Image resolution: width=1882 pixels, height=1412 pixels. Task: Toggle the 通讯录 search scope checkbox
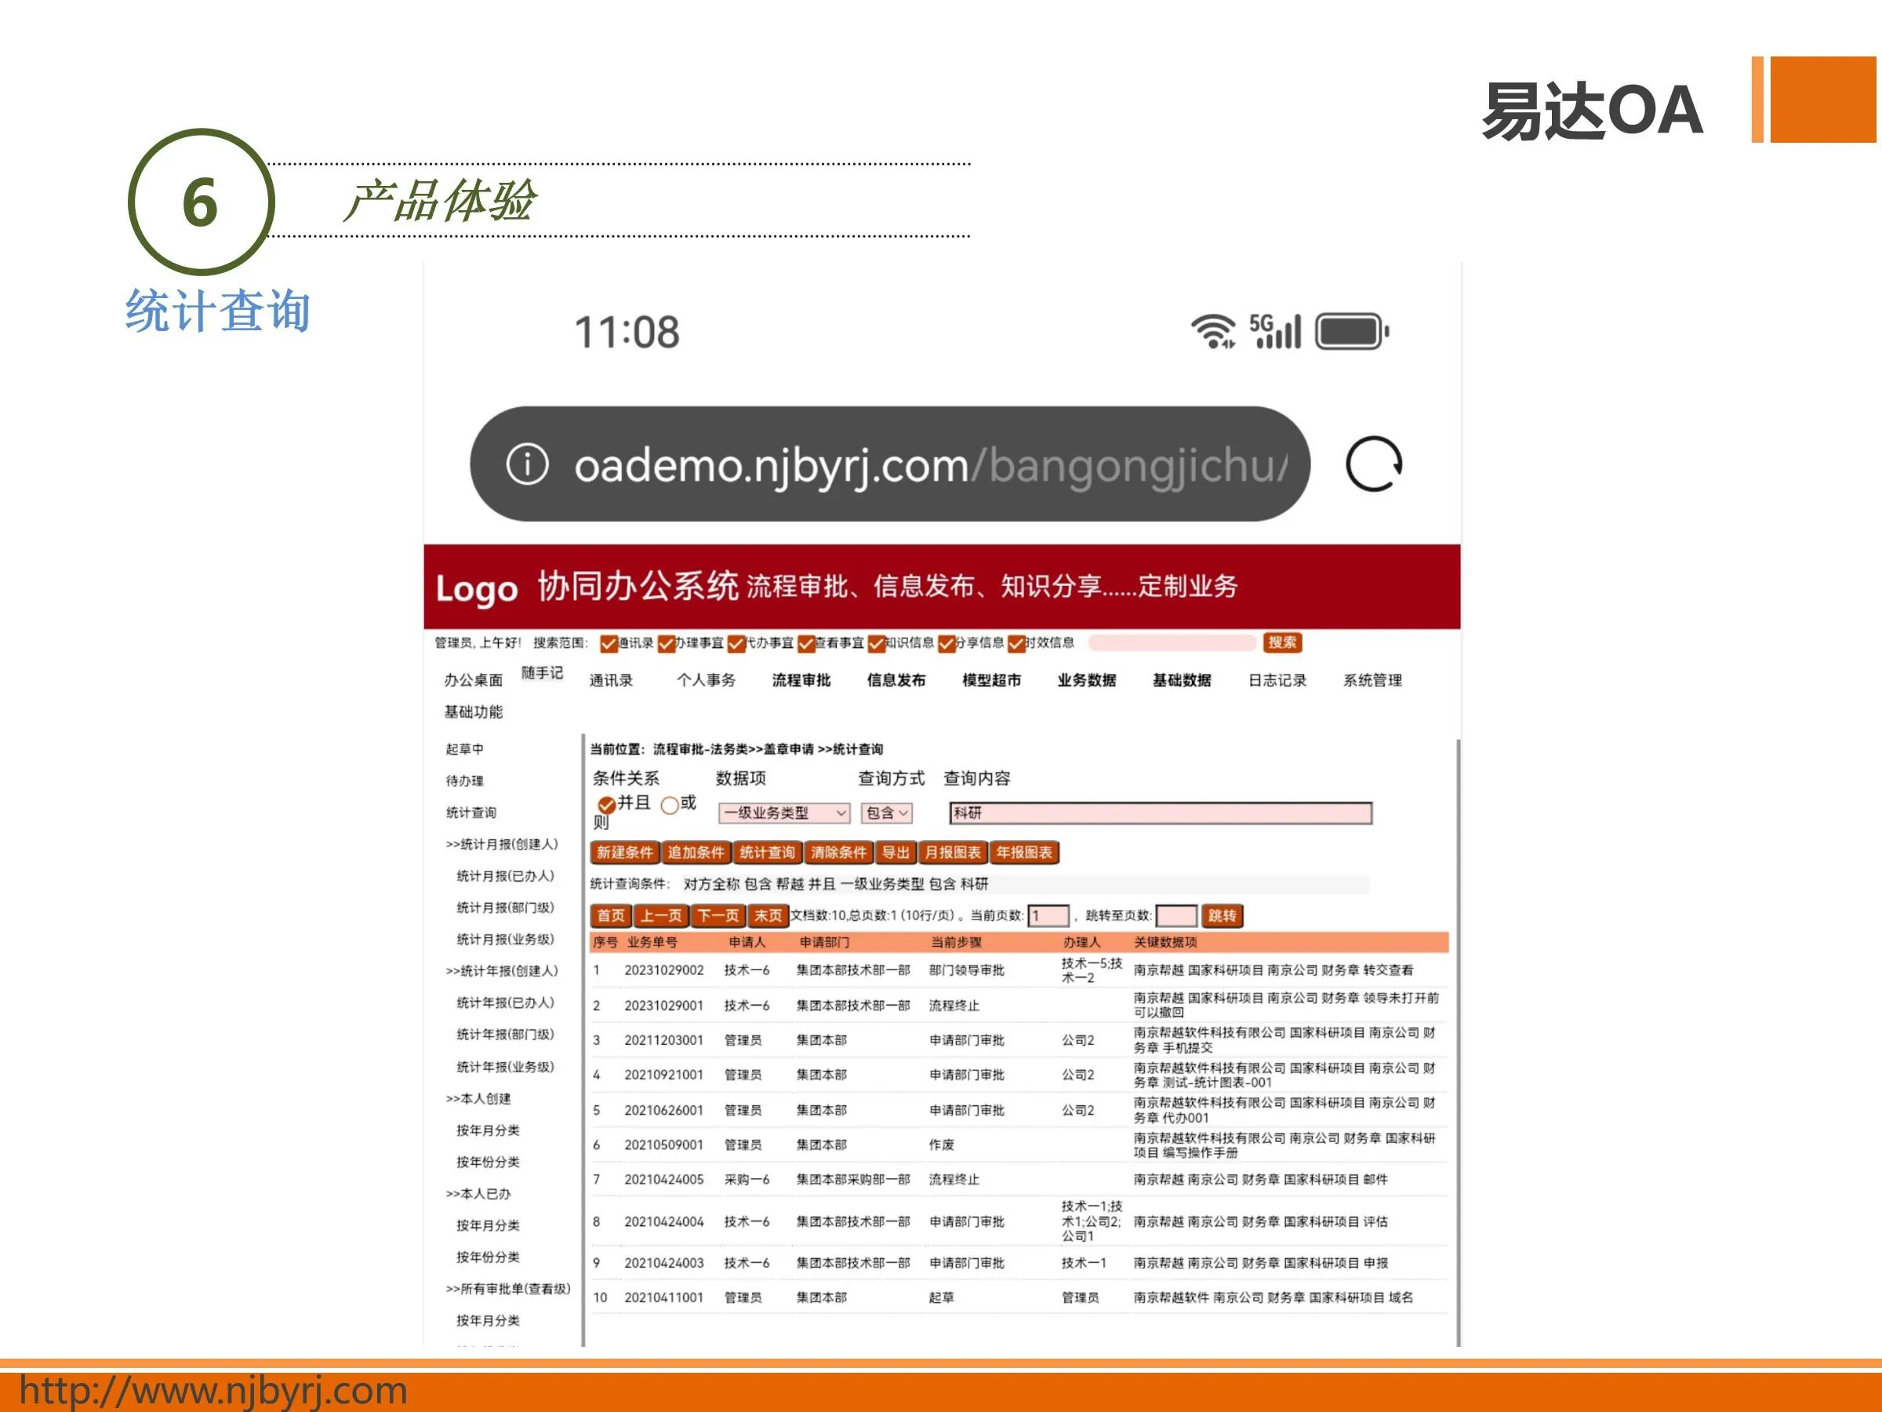coord(609,643)
